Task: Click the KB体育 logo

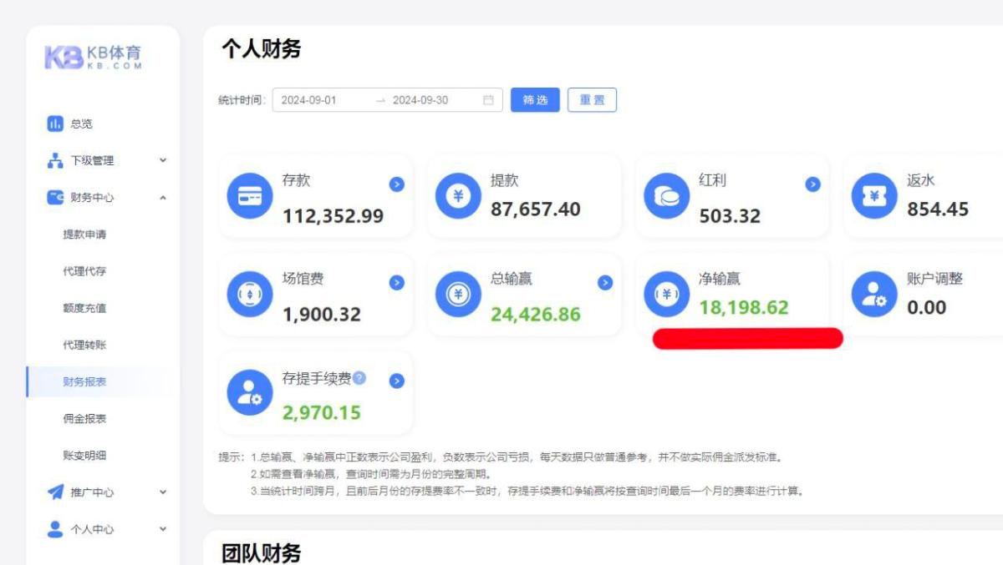Action: pos(94,57)
